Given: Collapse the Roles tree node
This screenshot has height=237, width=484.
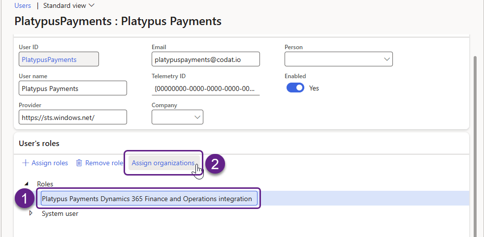Looking at the screenshot, I should (27, 184).
